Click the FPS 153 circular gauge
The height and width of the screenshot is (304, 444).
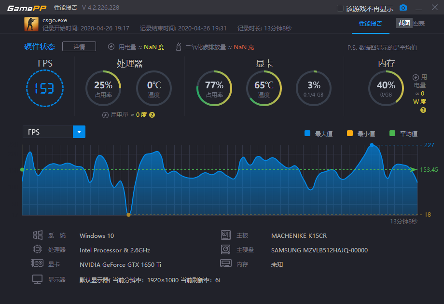click(45, 88)
